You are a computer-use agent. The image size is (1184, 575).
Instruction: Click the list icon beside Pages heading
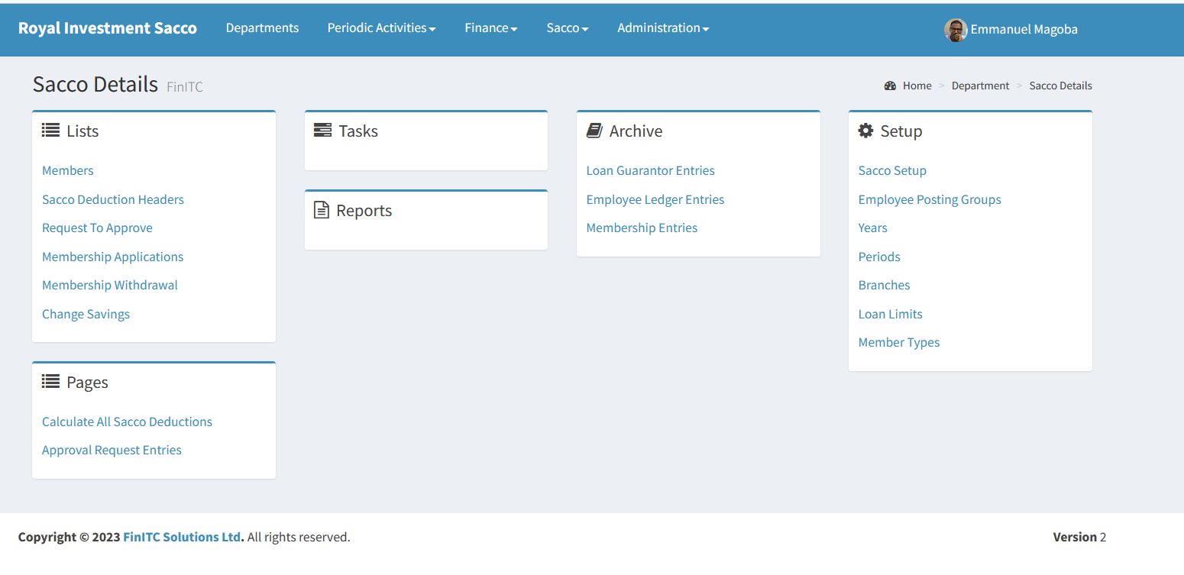pos(50,382)
